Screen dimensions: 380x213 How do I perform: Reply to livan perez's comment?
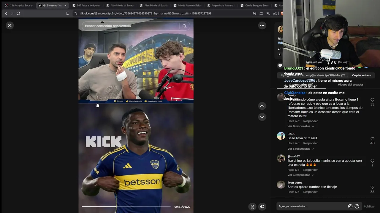[x=310, y=192]
